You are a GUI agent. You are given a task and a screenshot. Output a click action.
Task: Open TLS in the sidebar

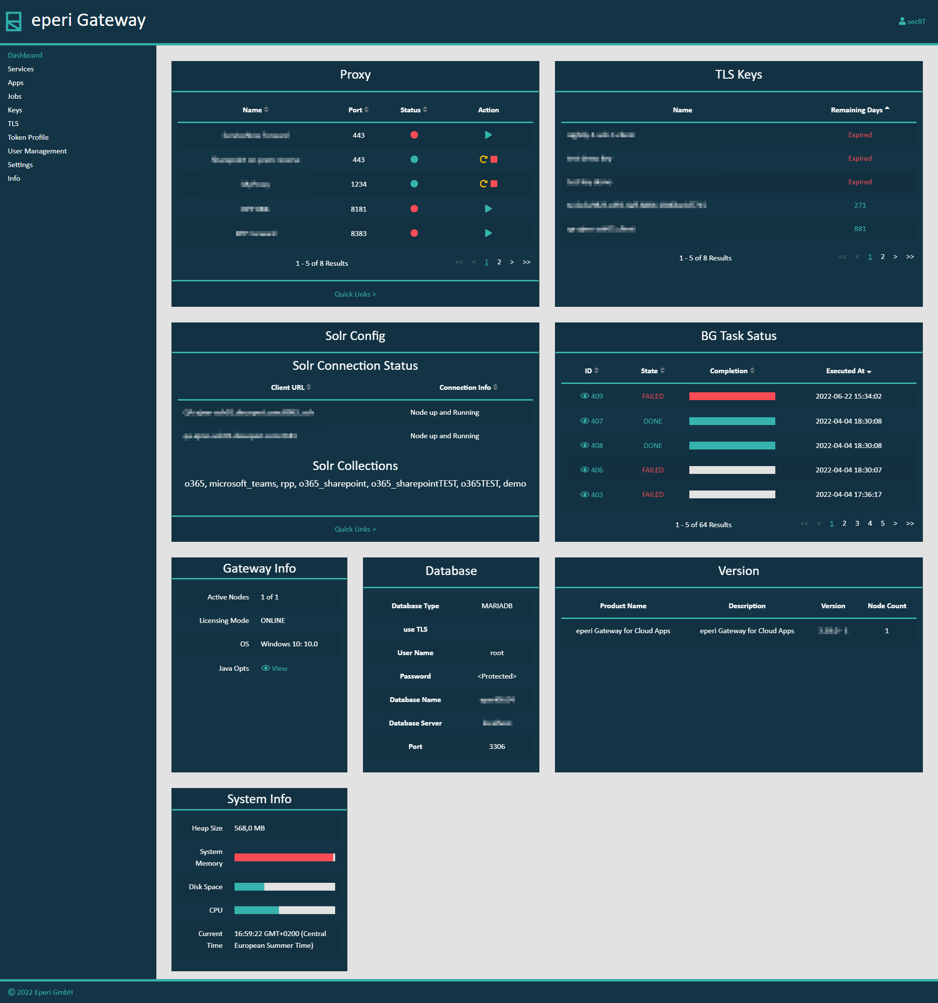(x=13, y=124)
